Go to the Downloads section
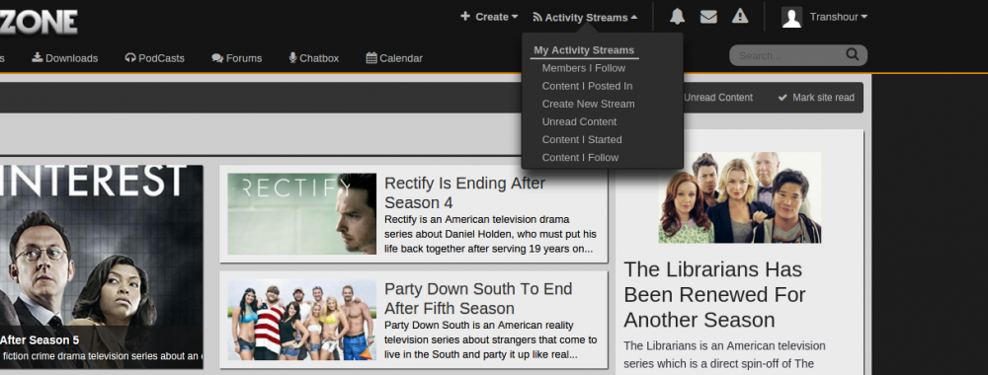The width and height of the screenshot is (988, 375). (x=65, y=58)
